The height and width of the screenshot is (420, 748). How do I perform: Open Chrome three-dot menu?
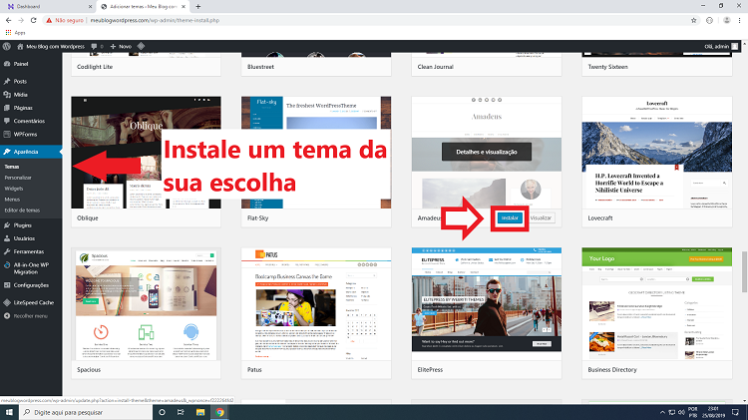coord(740,20)
